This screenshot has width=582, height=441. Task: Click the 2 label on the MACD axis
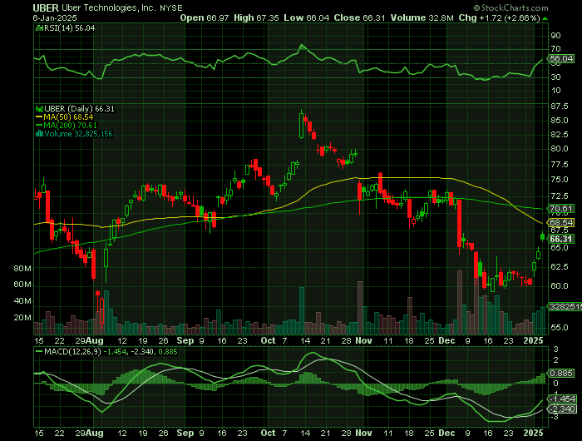555,359
